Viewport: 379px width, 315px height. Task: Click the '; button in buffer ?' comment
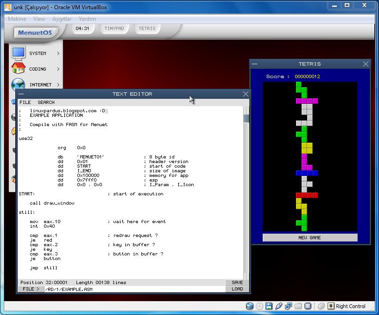(x=135, y=254)
